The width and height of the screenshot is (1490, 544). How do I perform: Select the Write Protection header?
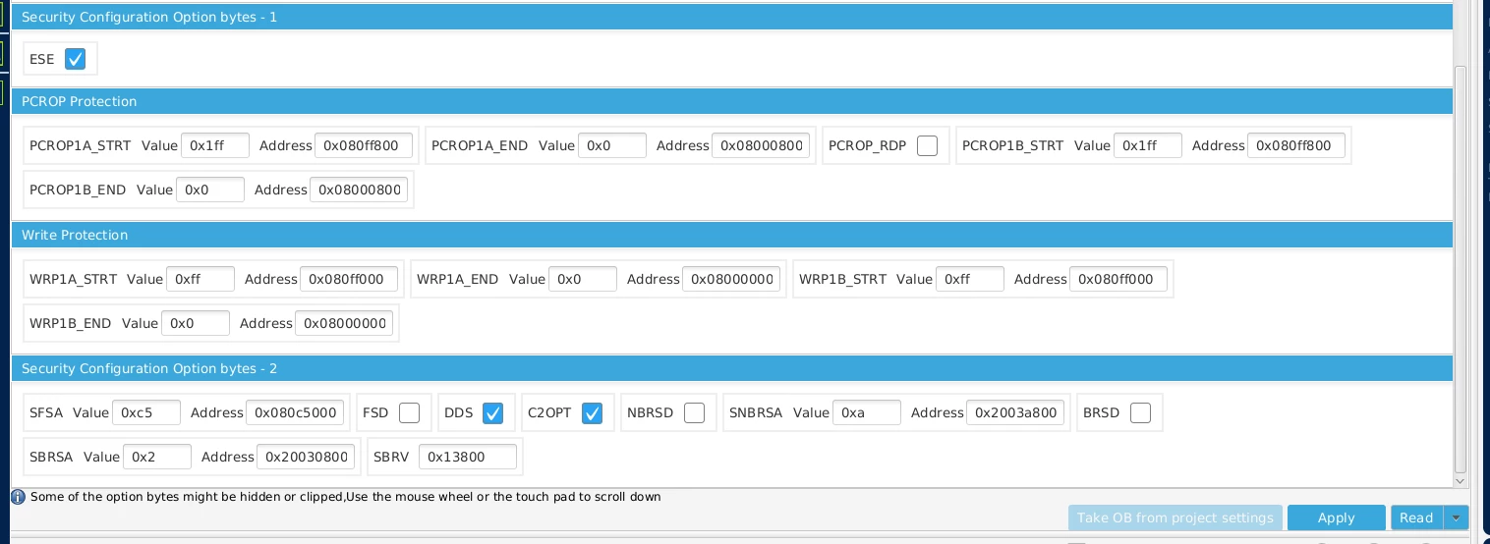731,235
